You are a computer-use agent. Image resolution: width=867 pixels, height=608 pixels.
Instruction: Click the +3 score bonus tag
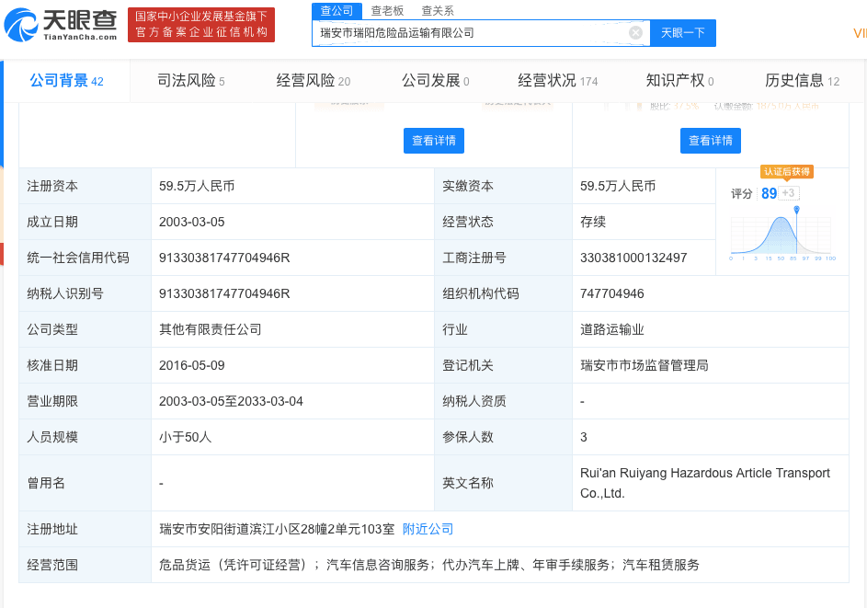click(x=789, y=193)
